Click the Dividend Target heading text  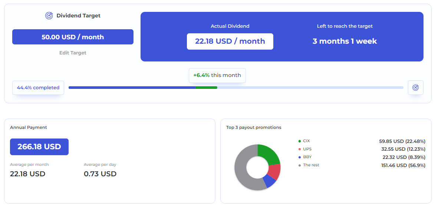(79, 16)
